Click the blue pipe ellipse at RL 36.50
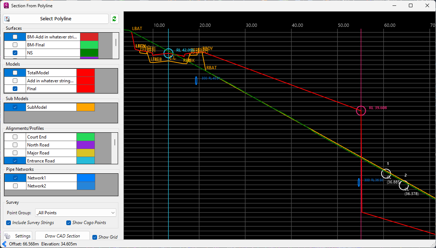This screenshot has width=436, height=248. (359, 182)
